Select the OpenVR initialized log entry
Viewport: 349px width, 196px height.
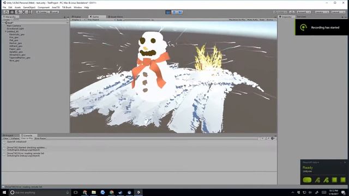(140, 143)
